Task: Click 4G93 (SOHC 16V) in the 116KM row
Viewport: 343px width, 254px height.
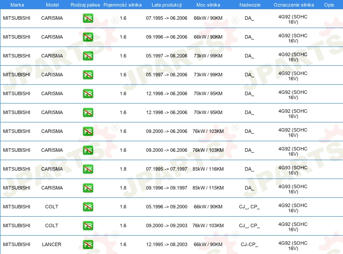Action: (293, 170)
